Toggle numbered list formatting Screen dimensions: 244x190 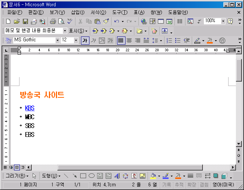[169, 41]
